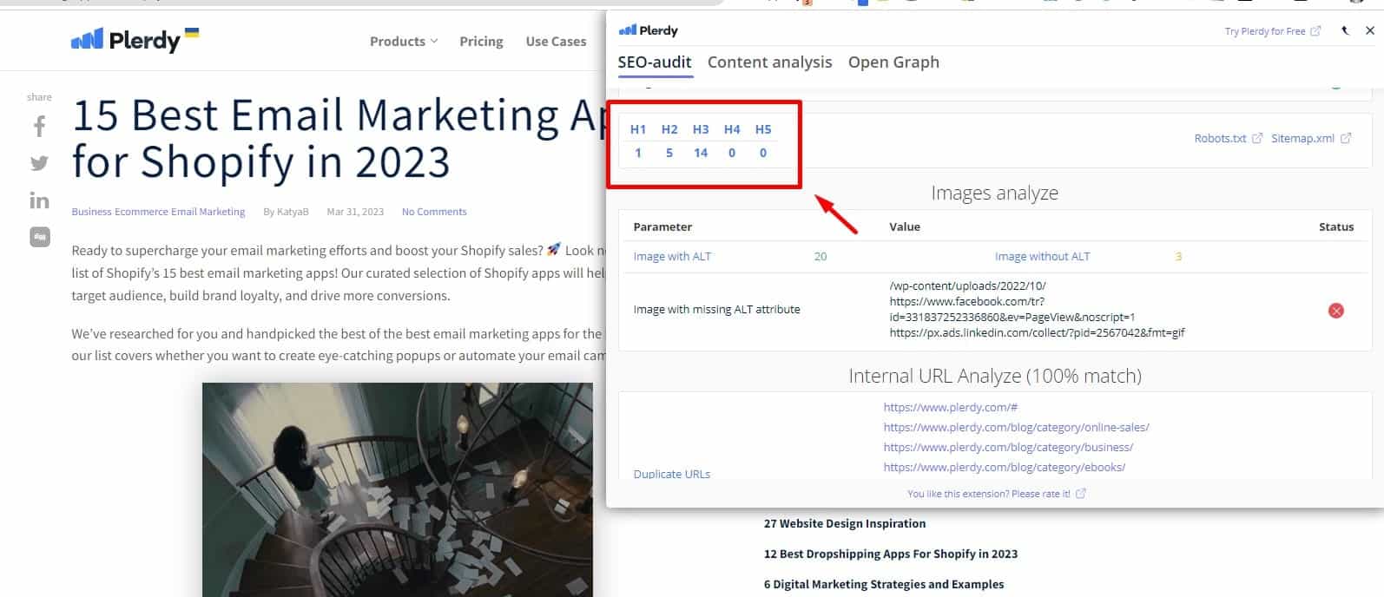Viewport: 1384px width, 597px height.
Task: Open the Pricing page
Action: pos(481,42)
